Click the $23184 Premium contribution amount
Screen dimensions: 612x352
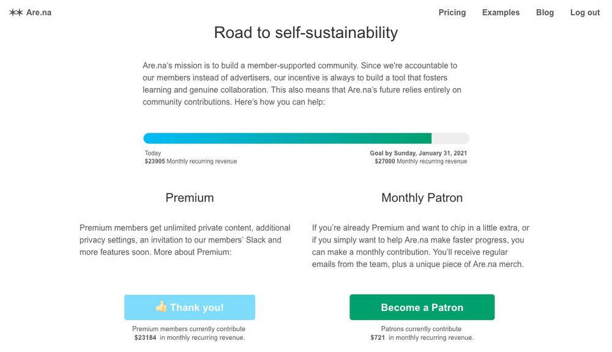tap(145, 337)
